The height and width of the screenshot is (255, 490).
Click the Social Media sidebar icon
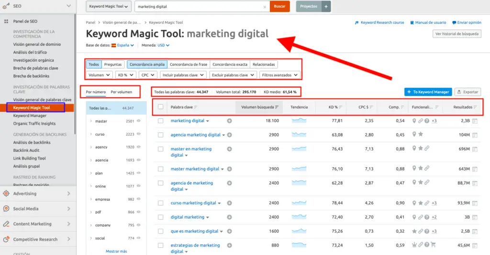coord(6,209)
